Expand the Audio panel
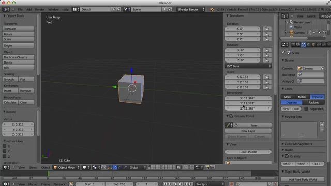Viewport: 331px width, 186px height. coord(283,150)
